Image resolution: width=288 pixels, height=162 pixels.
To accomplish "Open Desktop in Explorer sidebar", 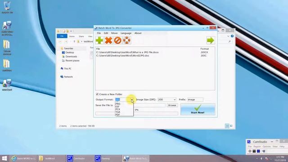I will 70,53.
